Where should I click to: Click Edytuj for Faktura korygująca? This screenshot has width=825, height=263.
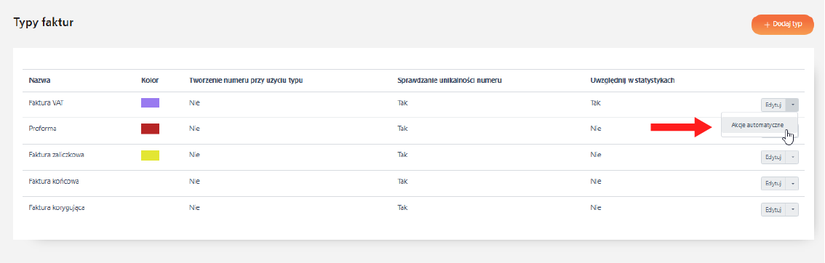coord(773,209)
